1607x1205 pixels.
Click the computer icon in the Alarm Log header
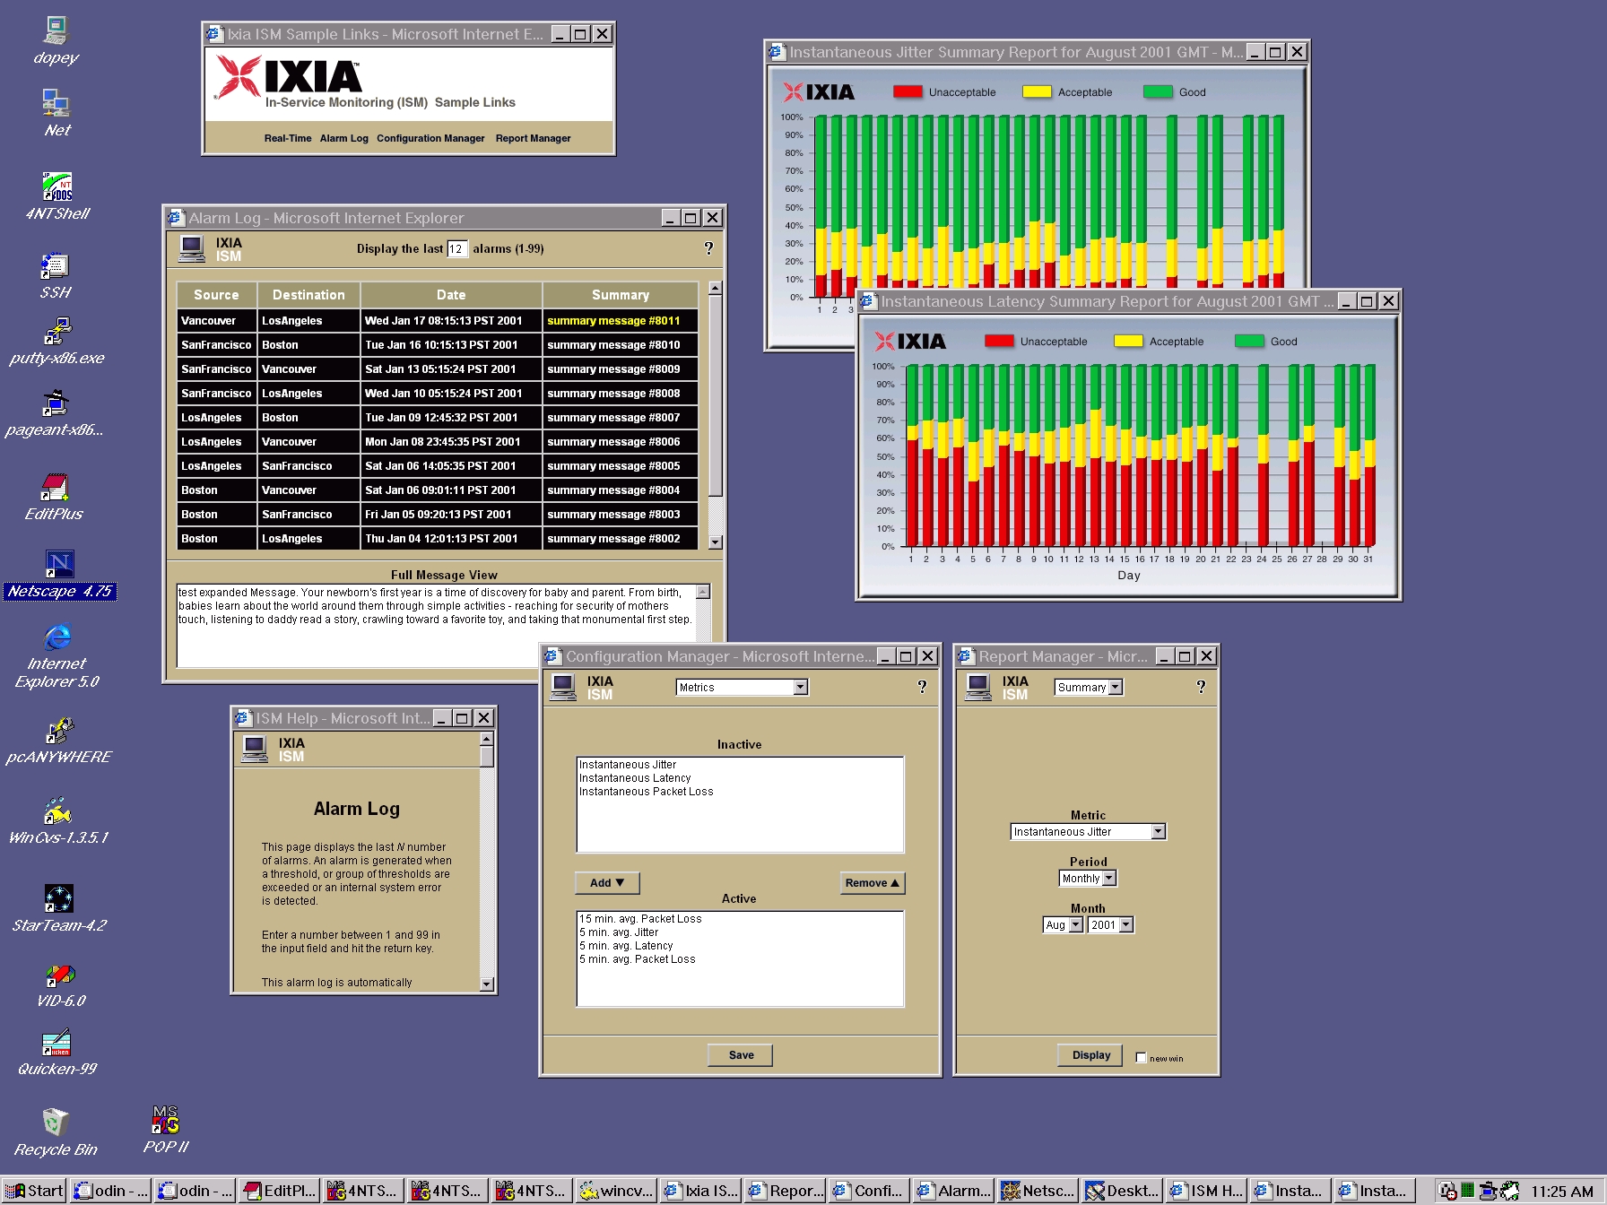coord(191,248)
